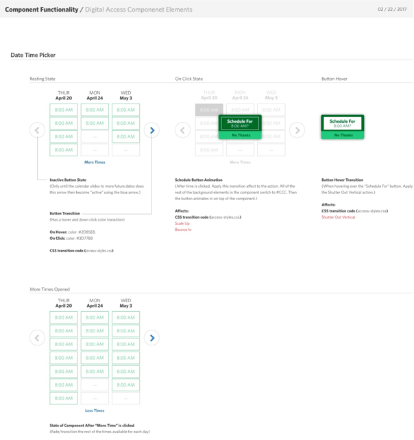Screen dimensions: 414x440
Task: Click the On Click color #3D77B8 text
Action: point(71,239)
